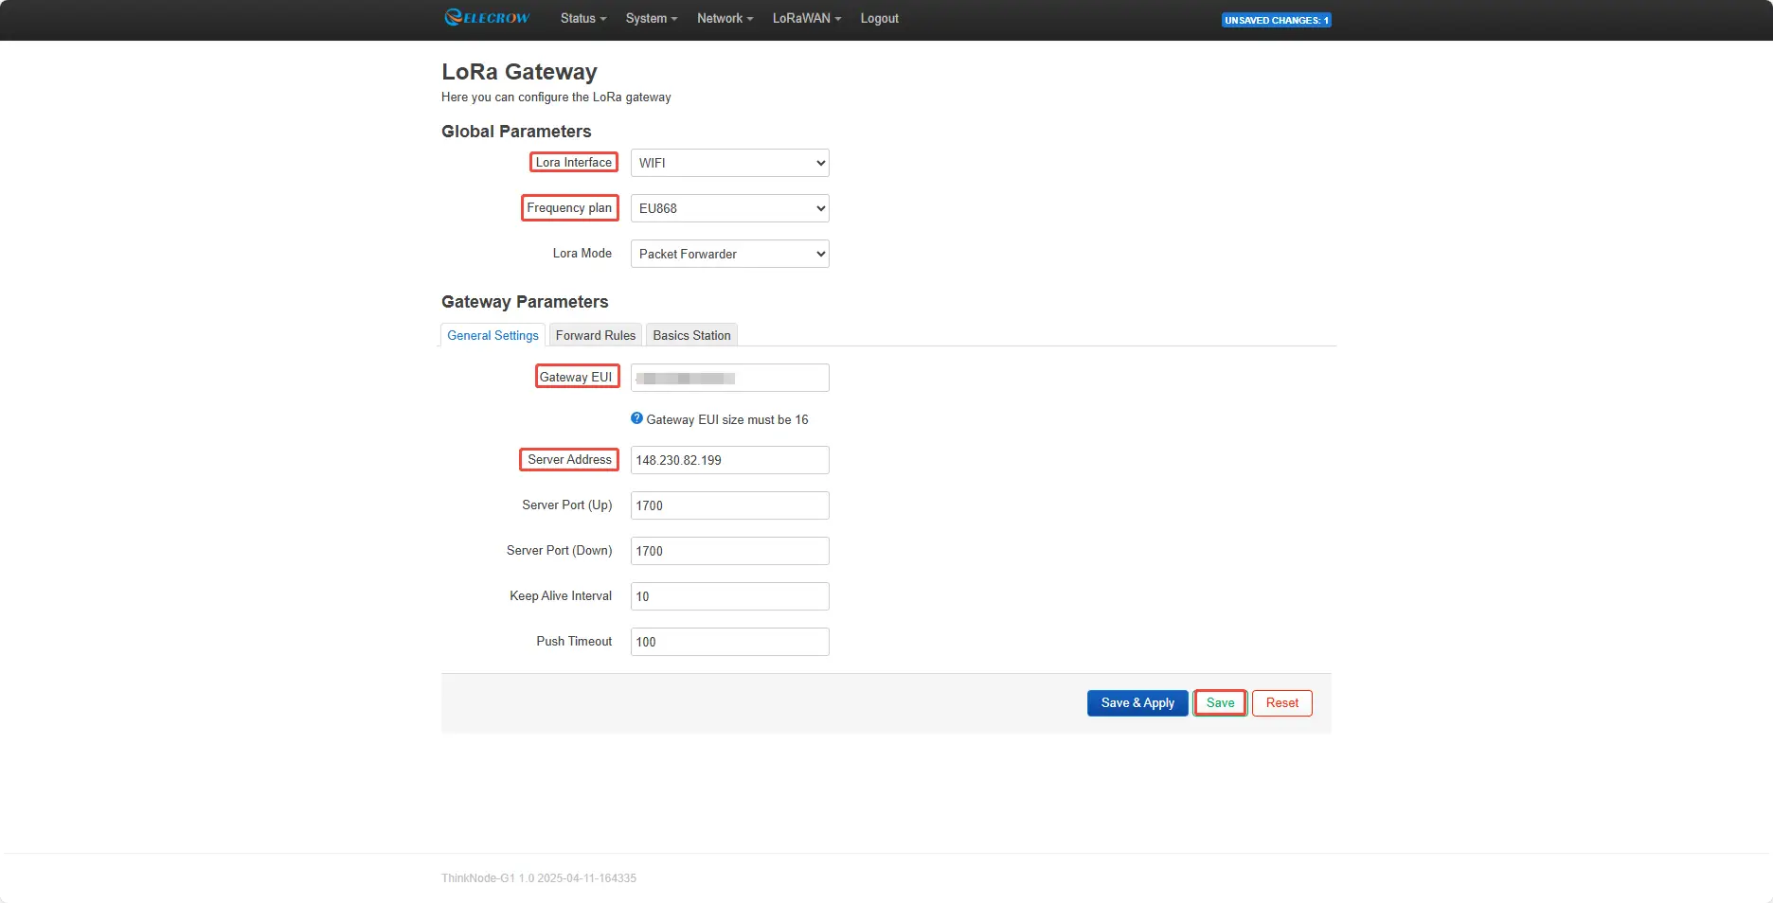Open the Lora Mode dropdown
Viewport: 1773px width, 903px height.
(x=729, y=254)
